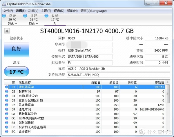174x137 pixels.
Task: Open the 硬盘(D) menu
Action: (x=59, y=11)
